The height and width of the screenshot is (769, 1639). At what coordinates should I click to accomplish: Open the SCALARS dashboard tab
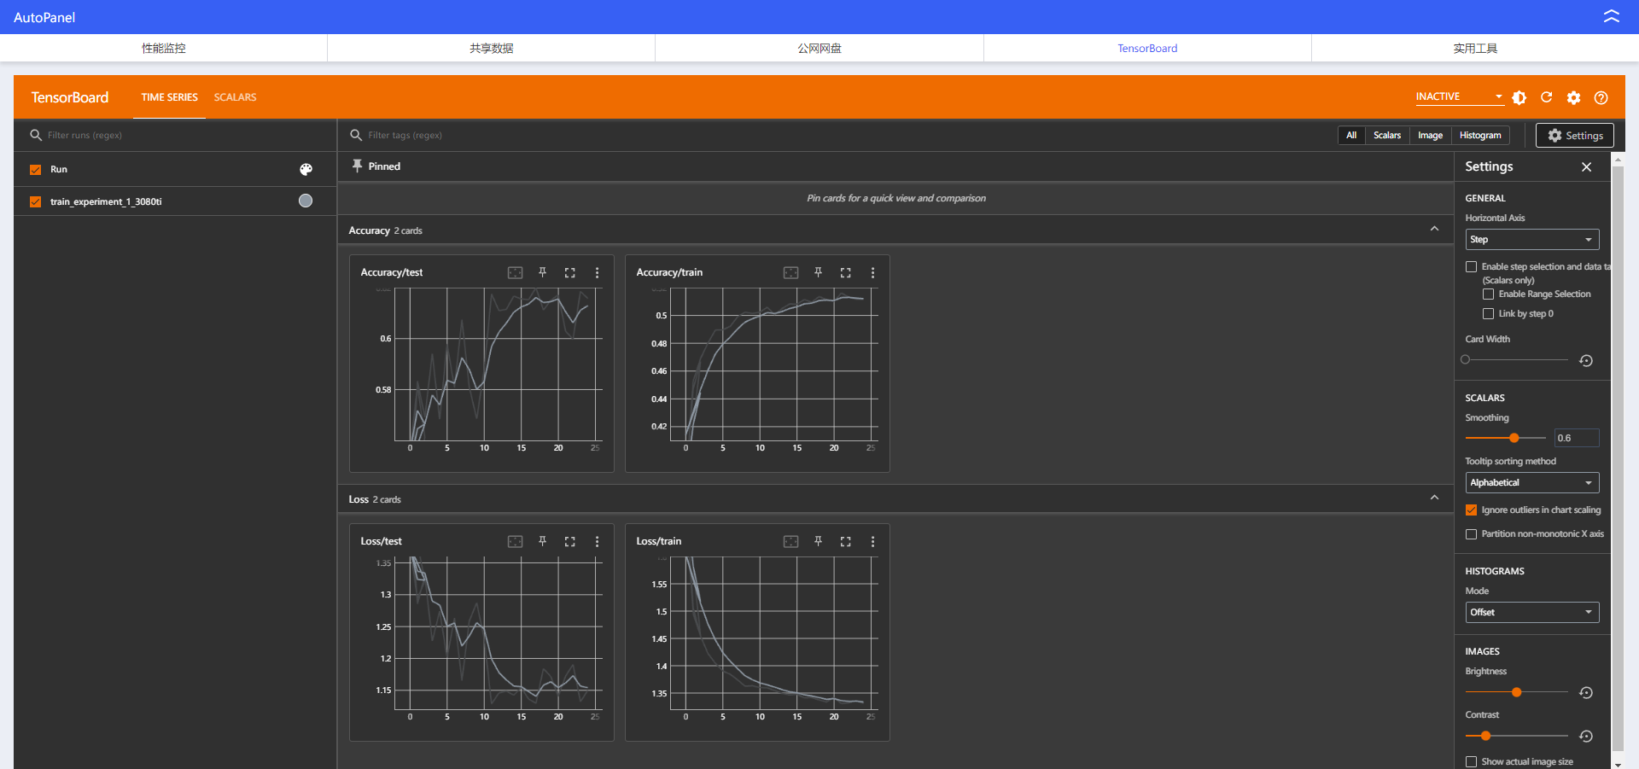click(235, 97)
